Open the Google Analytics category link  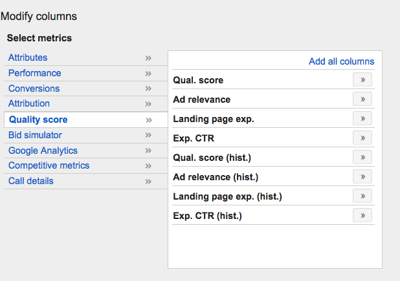(x=43, y=151)
